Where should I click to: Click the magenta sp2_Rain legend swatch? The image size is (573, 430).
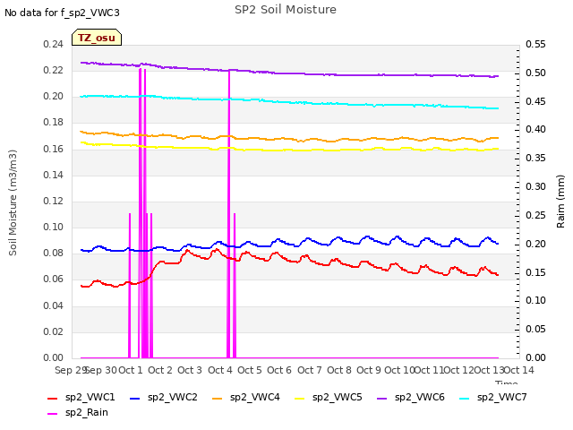coord(53,414)
